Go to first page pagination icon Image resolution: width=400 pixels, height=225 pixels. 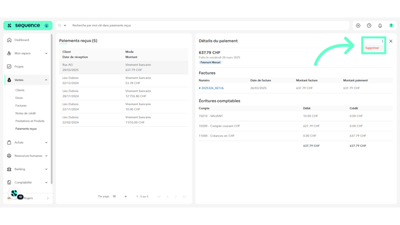pos(159,197)
